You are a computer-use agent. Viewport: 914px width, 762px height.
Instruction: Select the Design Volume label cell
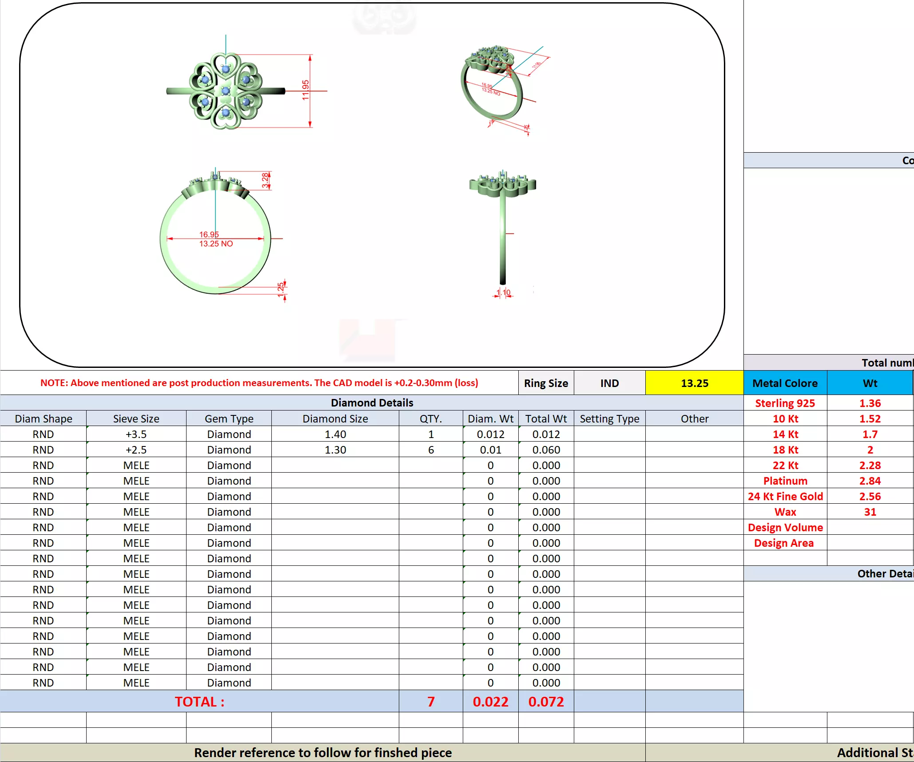tap(785, 527)
